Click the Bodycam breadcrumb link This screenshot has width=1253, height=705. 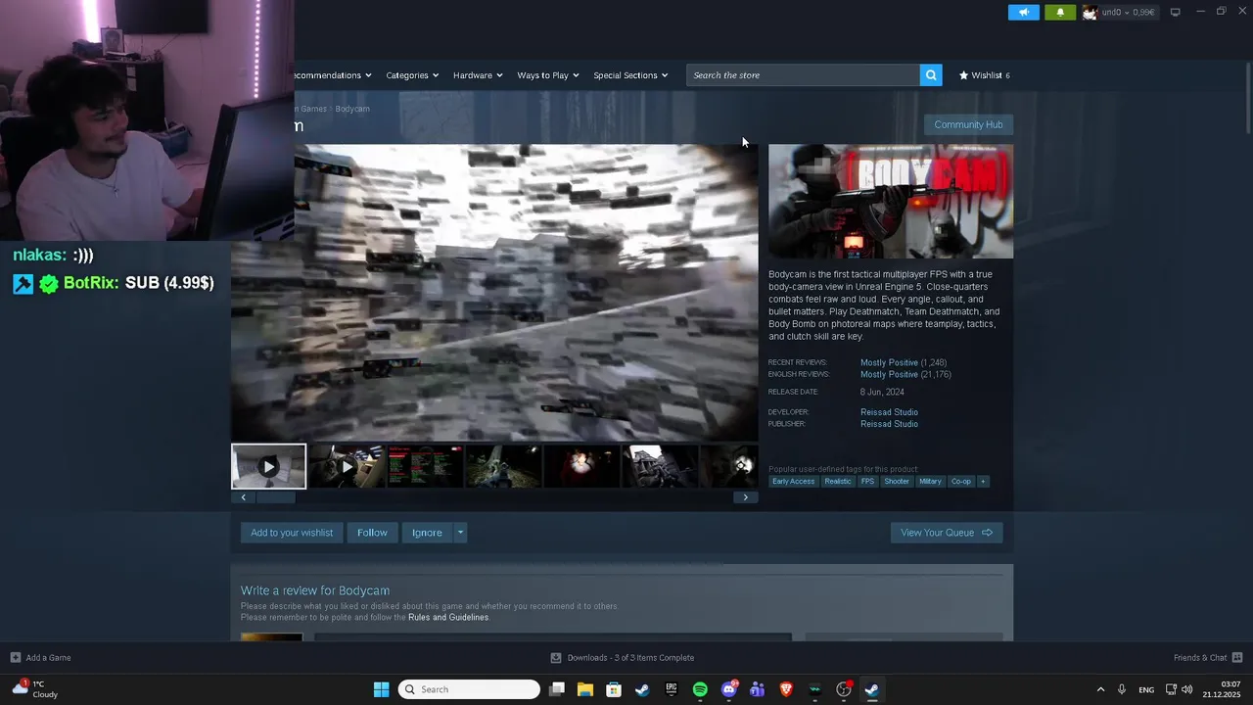pyautogui.click(x=352, y=109)
